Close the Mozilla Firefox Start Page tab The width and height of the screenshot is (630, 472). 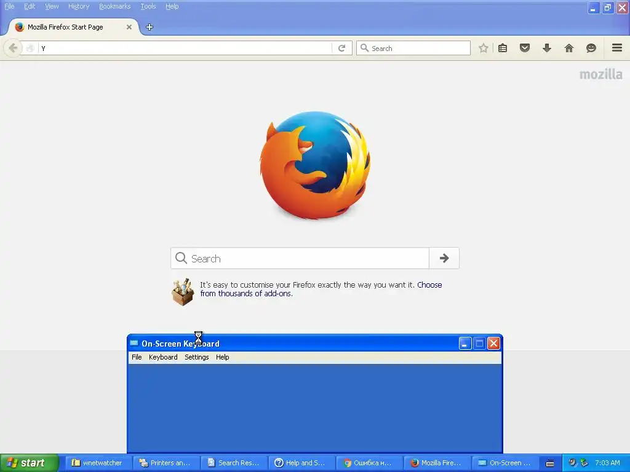tap(129, 27)
